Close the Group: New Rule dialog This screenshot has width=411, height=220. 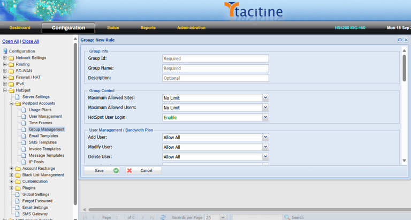click(406, 40)
